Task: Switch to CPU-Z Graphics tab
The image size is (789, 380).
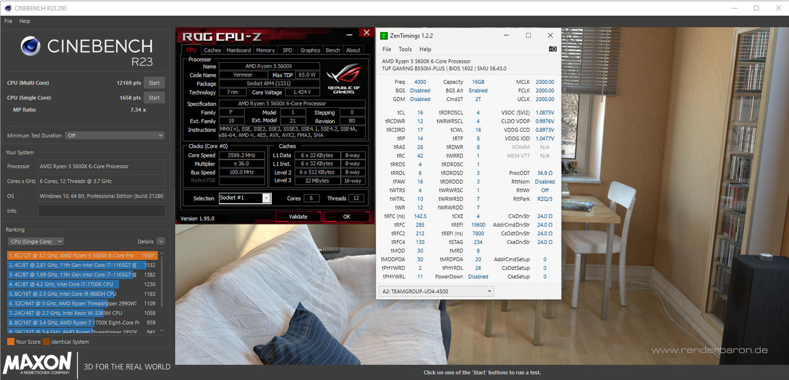Action: tap(310, 51)
